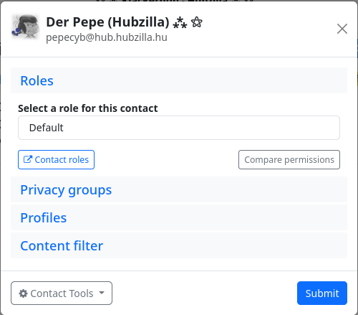The height and width of the screenshot is (315, 358).
Task: Click the Compare permissions button
Action: point(289,159)
